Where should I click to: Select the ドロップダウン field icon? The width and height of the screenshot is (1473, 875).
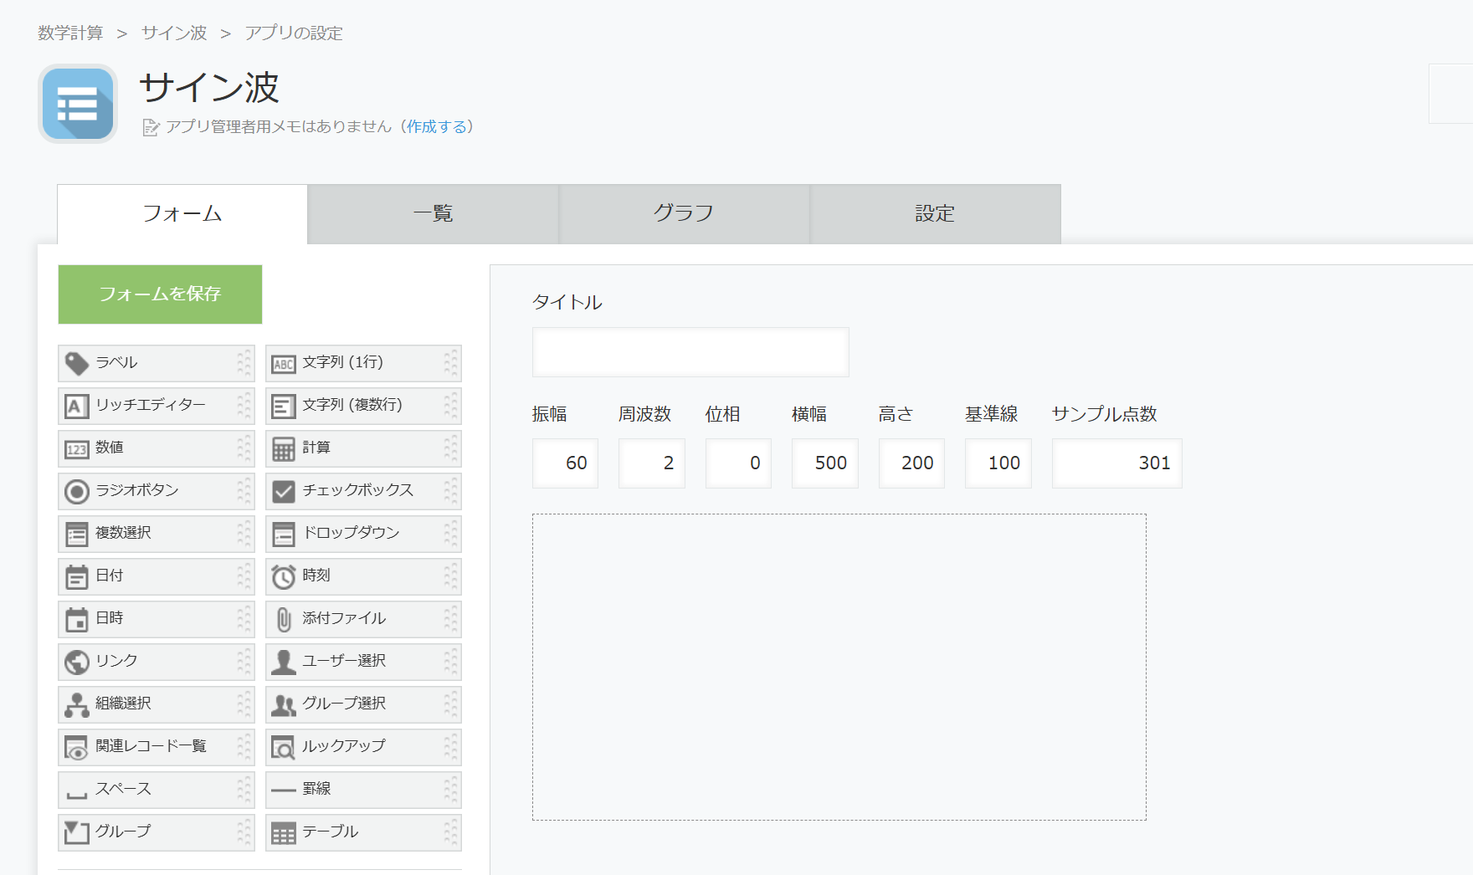click(x=284, y=535)
